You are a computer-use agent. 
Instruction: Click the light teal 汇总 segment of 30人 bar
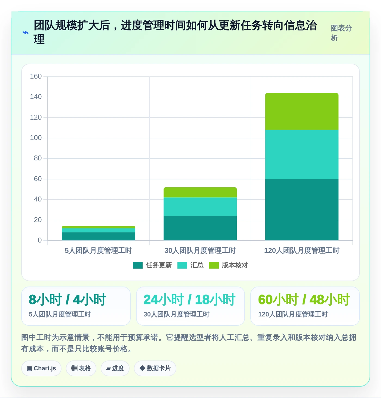click(200, 207)
